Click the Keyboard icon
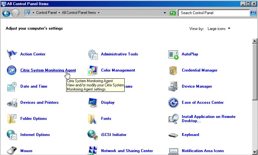 coord(173,135)
